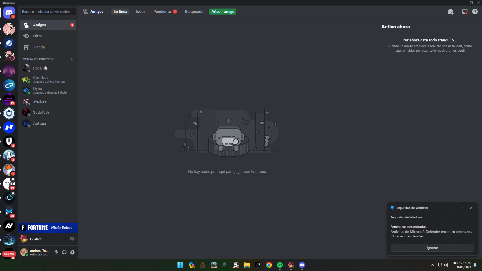Click the PixARK activity screen-share icon
482x271 pixels.
coord(72,239)
